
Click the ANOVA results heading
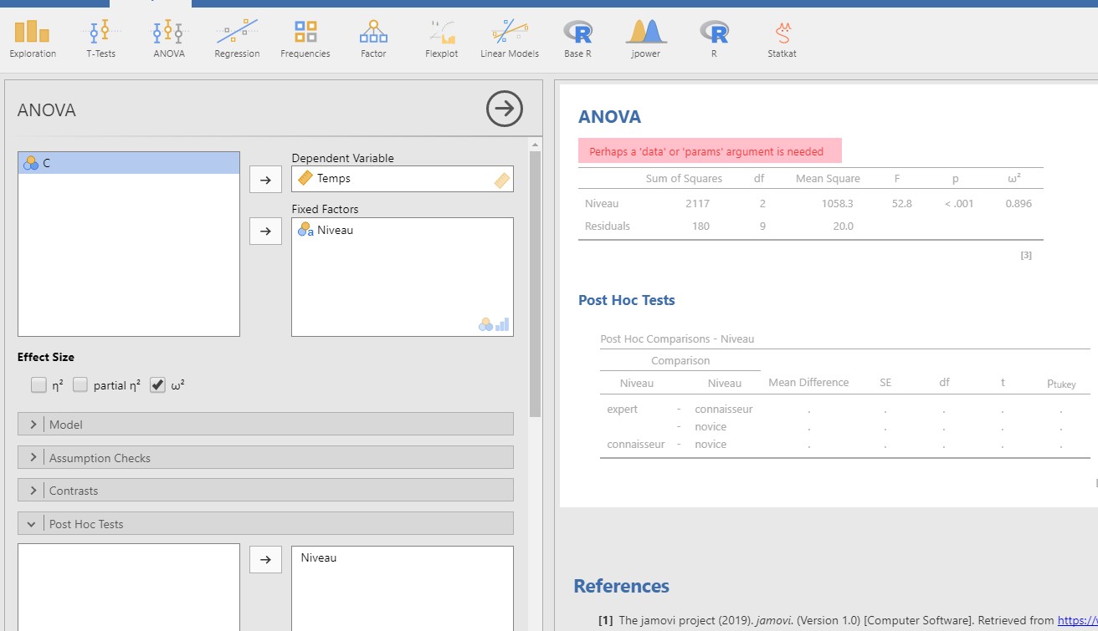[610, 117]
